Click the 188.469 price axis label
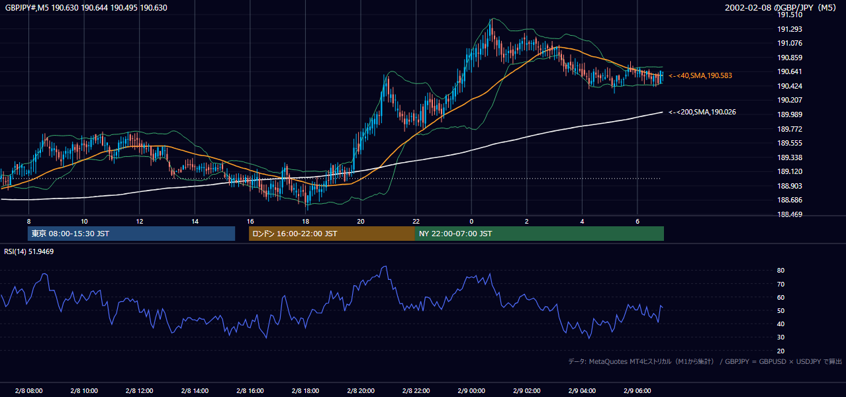The image size is (846, 397). [x=790, y=214]
